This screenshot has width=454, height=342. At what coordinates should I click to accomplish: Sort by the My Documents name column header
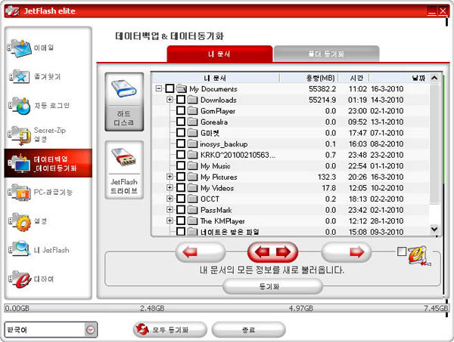tap(216, 78)
